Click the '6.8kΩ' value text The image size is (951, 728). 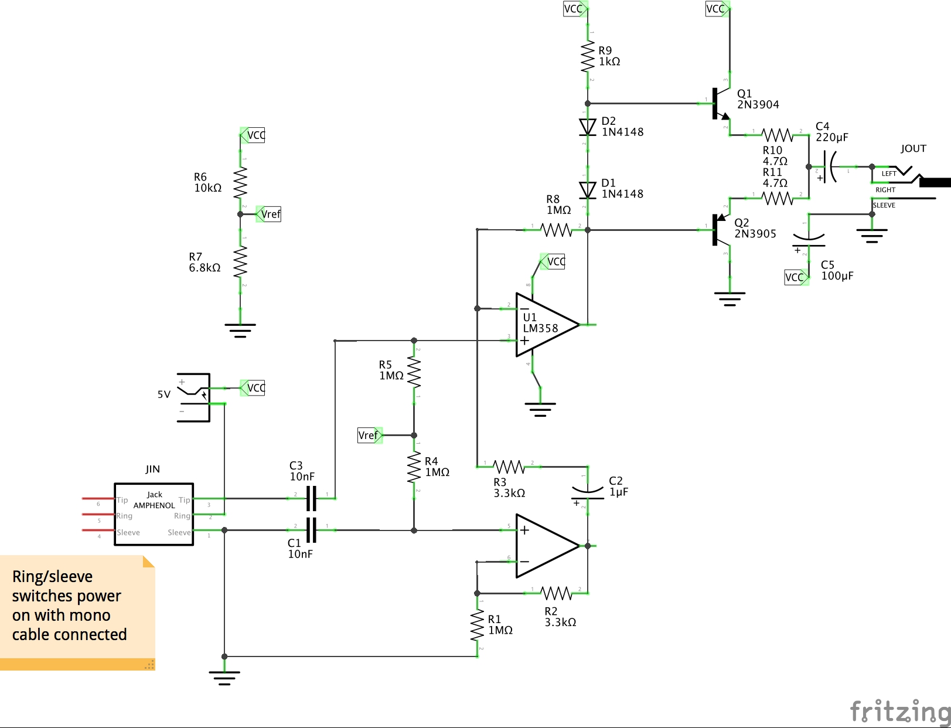pyautogui.click(x=204, y=267)
